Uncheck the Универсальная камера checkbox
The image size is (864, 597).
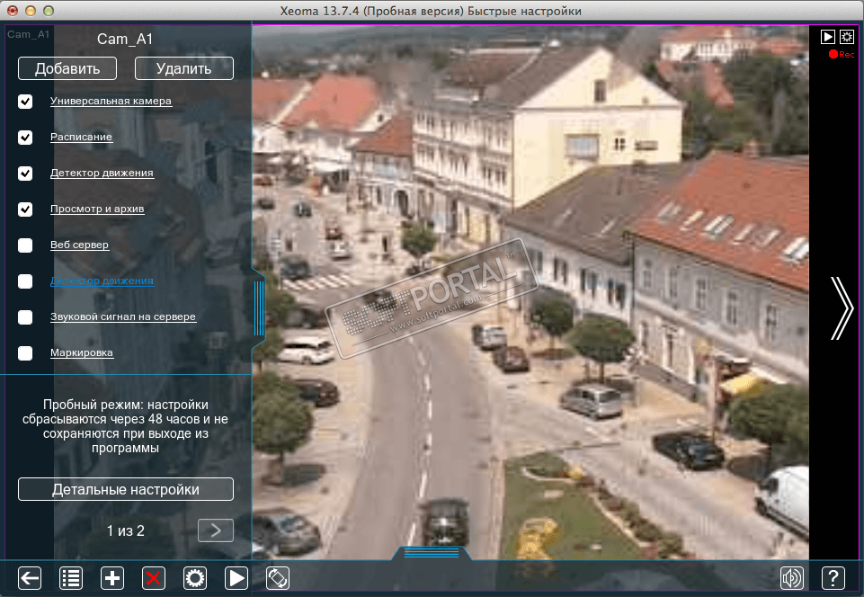click(x=25, y=102)
